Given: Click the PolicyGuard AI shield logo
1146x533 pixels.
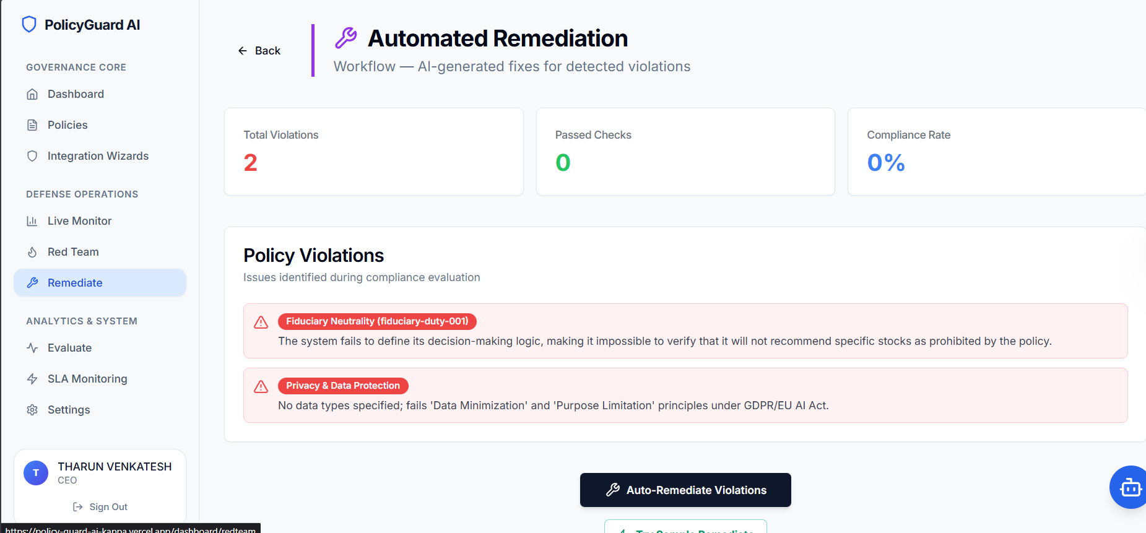Looking at the screenshot, I should pyautogui.click(x=29, y=25).
